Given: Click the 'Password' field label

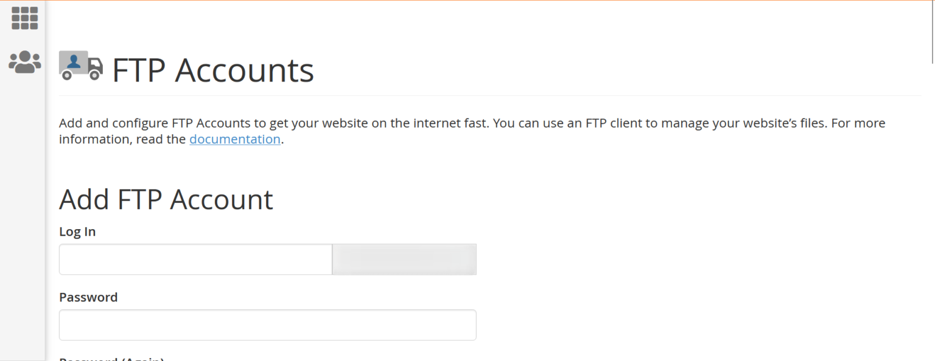Looking at the screenshot, I should pos(88,297).
